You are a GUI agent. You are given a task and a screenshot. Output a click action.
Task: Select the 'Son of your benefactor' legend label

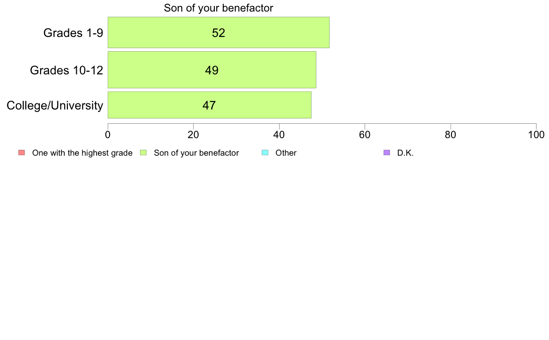196,153
